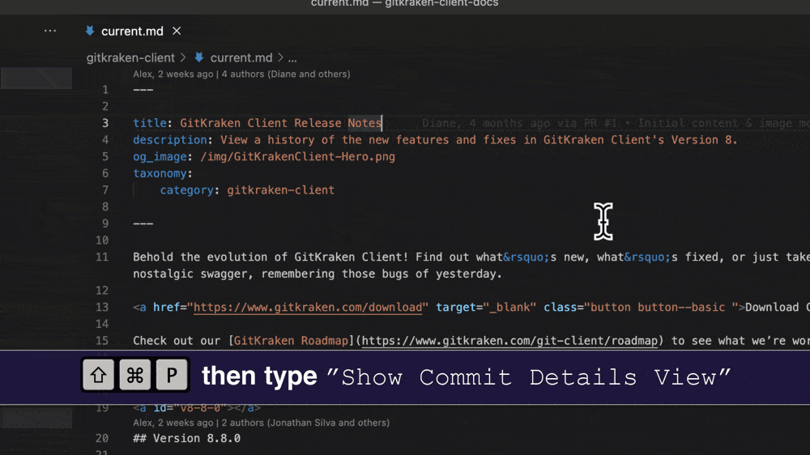Image resolution: width=810 pixels, height=455 pixels.
Task: Open the "4 authors (Diane and others)" CodeLens
Action: pos(286,74)
